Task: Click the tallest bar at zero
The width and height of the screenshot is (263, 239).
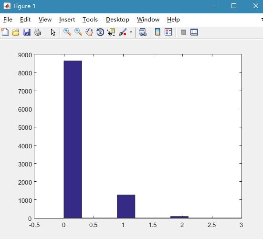Action: click(73, 139)
